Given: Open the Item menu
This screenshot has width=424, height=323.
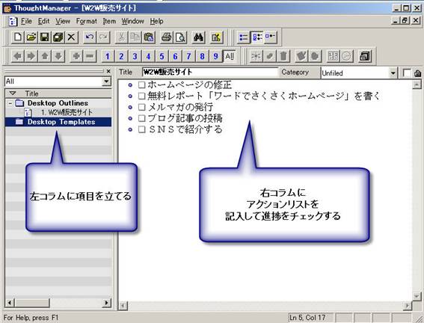Looking at the screenshot, I should tap(109, 21).
